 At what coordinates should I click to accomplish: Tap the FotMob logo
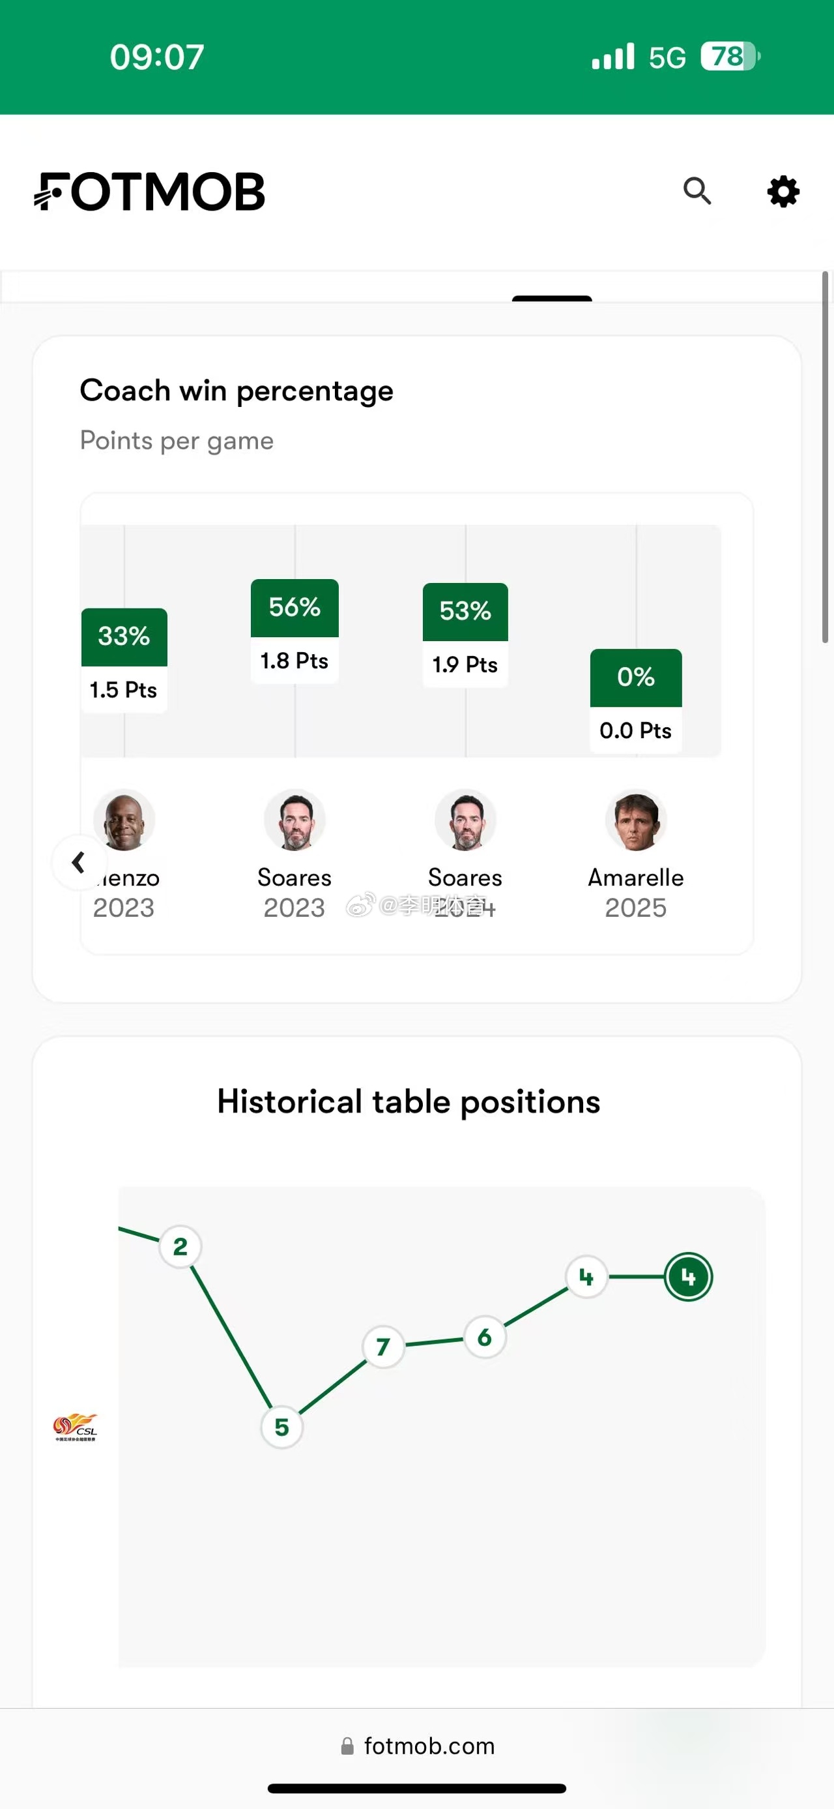point(149,192)
